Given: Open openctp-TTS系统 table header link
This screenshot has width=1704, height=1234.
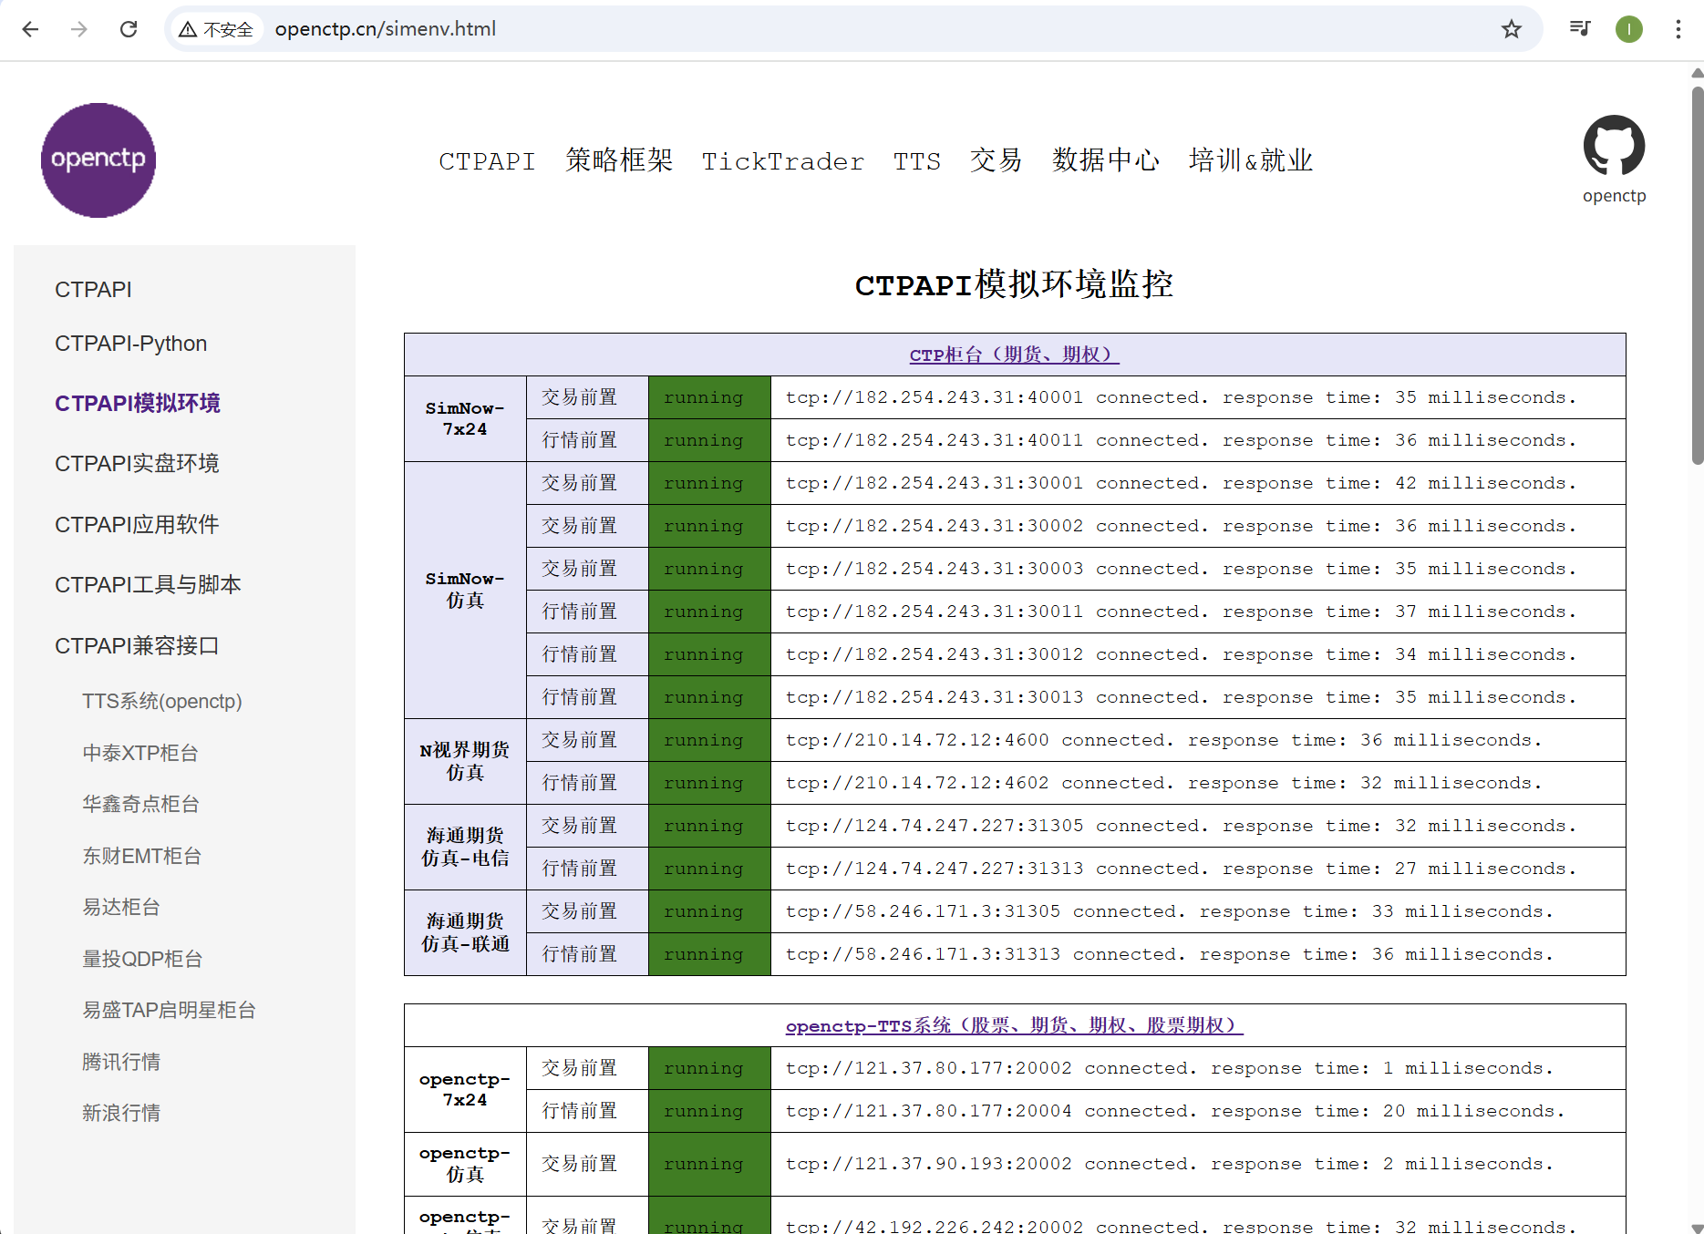Looking at the screenshot, I should (1014, 1026).
